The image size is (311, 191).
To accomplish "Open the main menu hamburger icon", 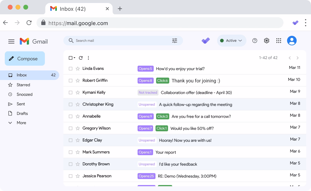I will coord(11,41).
